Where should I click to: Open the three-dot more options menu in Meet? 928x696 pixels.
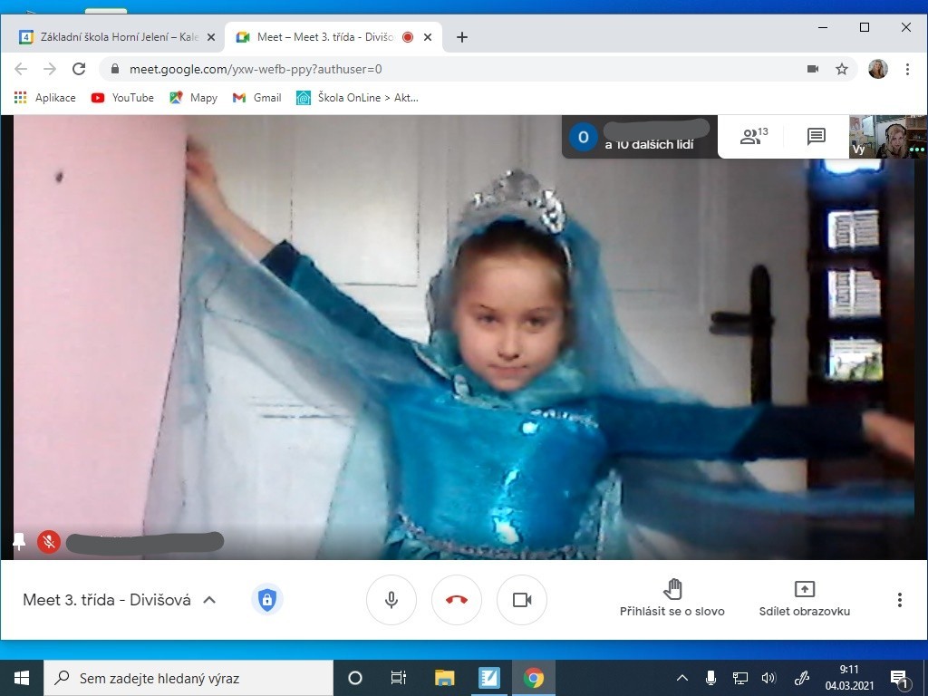coord(899,600)
